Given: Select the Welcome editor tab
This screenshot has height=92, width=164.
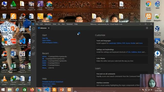Looking at the screenshot, I should (x=43, y=28).
